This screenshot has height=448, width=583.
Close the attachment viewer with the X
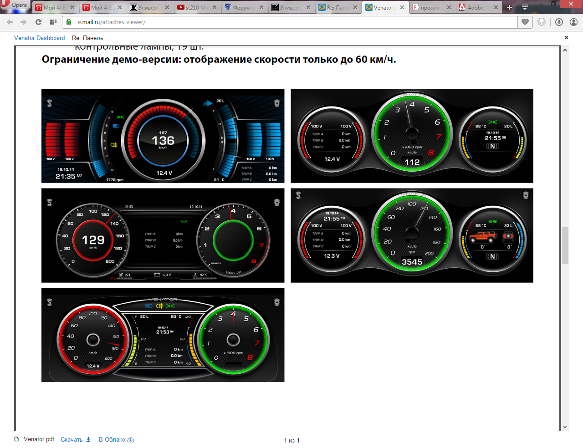click(x=566, y=38)
